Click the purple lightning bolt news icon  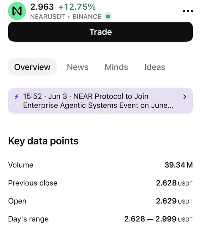coord(16,96)
